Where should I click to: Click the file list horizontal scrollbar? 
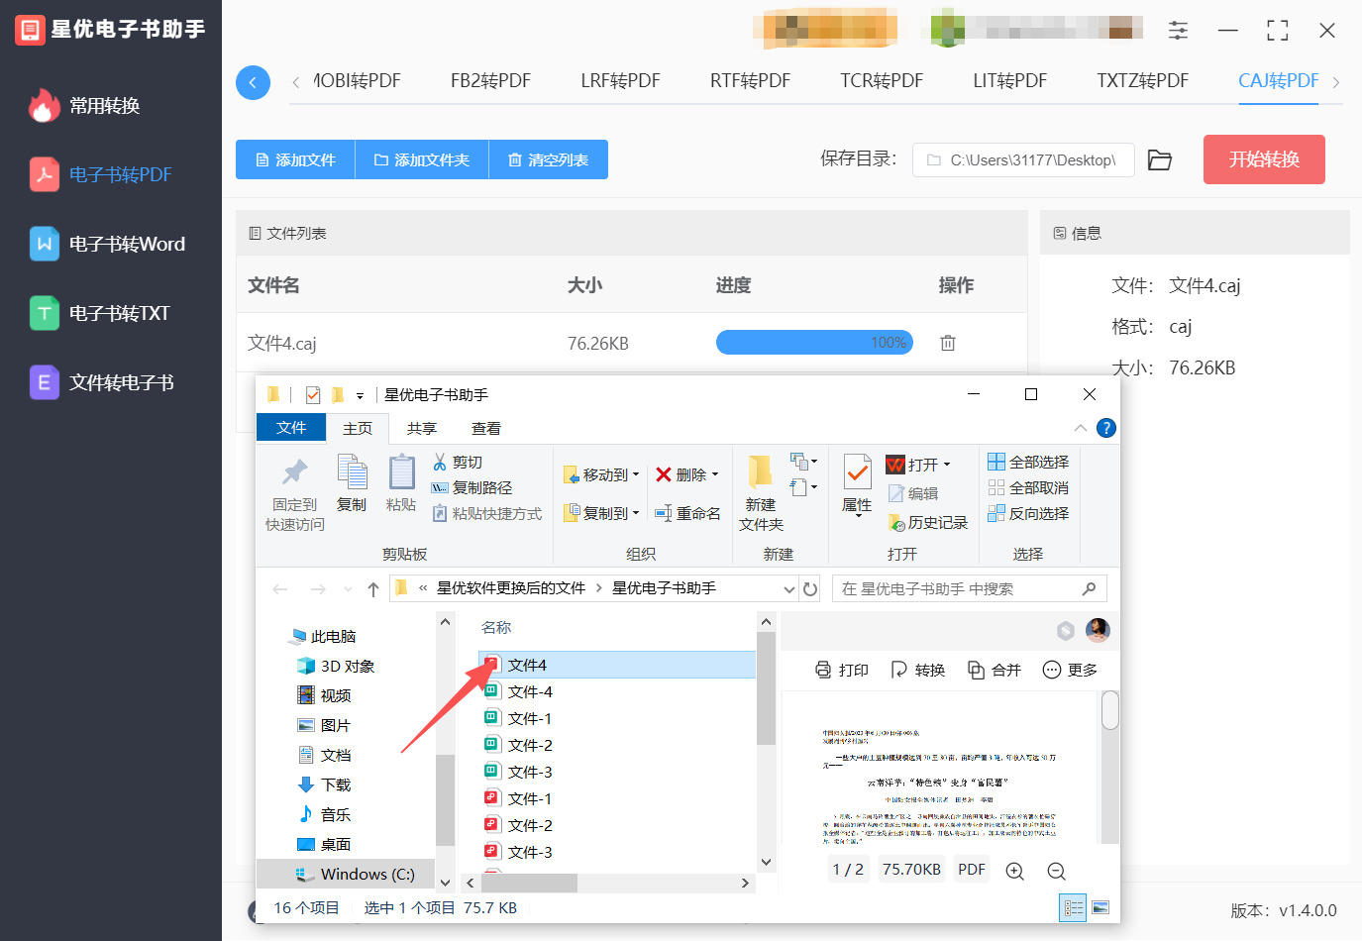point(529,882)
